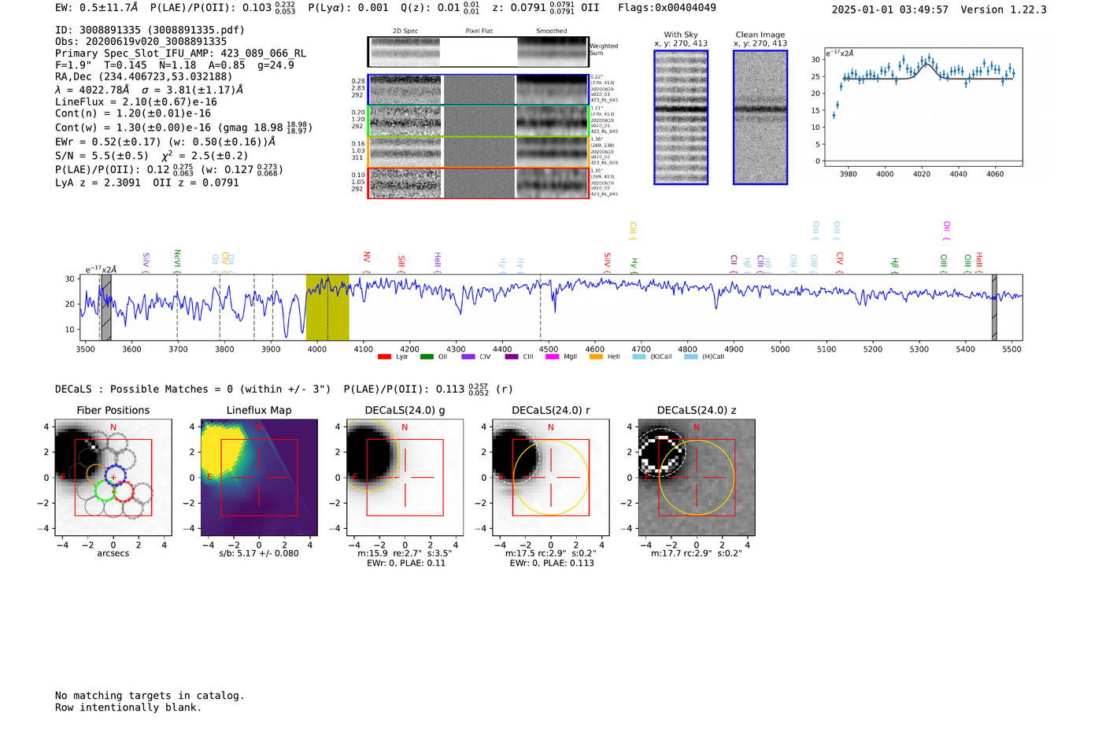Click the 2025-01-01 03:49:57 timestamp

click(889, 9)
